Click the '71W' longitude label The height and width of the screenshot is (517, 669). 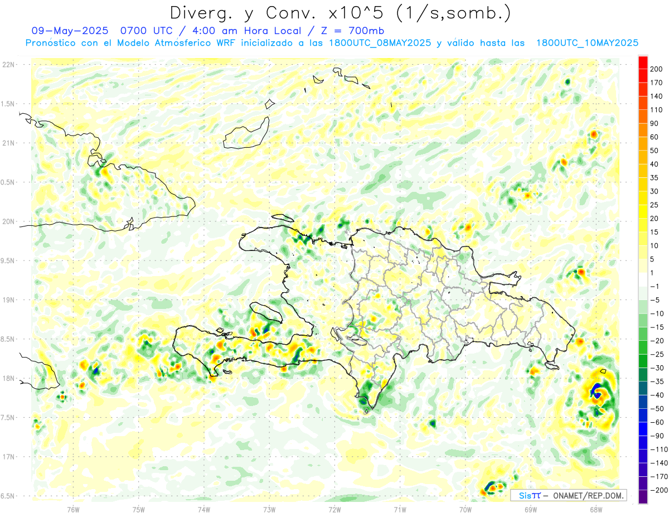[x=400, y=510]
